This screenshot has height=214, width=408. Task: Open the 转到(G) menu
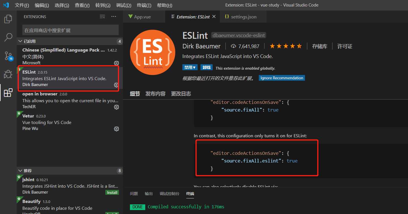coord(103,5)
